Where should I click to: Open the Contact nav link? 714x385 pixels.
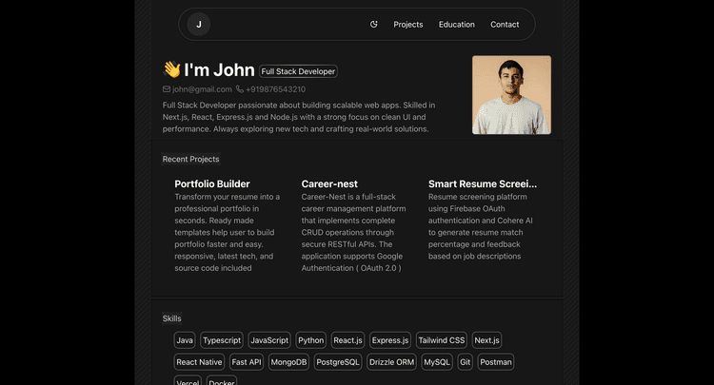[505, 25]
